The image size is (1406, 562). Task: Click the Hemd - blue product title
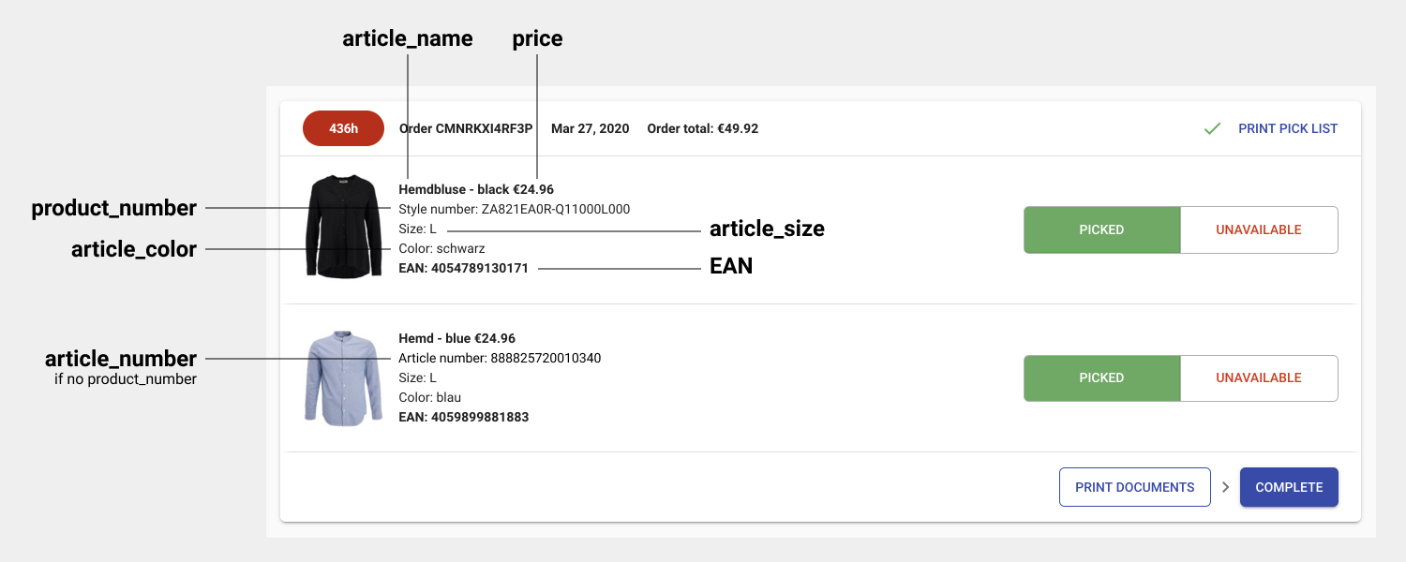tap(434, 338)
